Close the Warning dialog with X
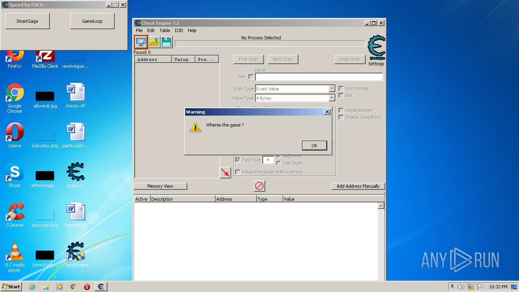 [x=327, y=112]
